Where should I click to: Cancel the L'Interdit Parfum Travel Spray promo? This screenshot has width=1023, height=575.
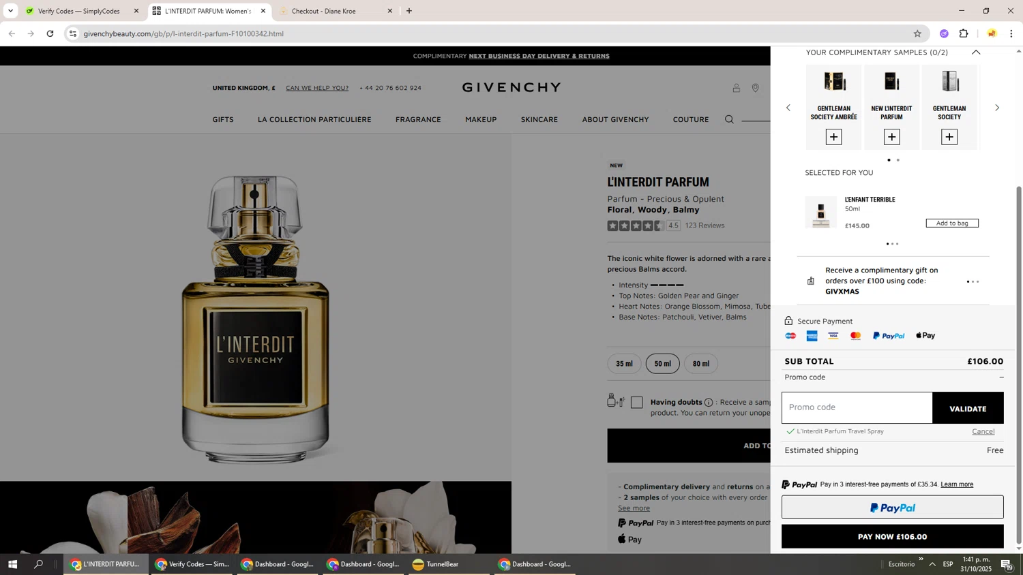pos(983,431)
